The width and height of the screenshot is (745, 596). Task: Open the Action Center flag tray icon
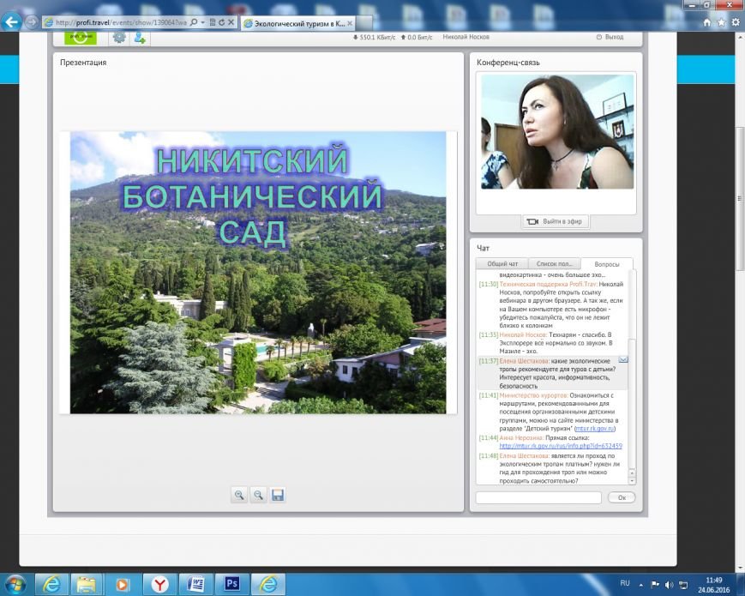655,585
